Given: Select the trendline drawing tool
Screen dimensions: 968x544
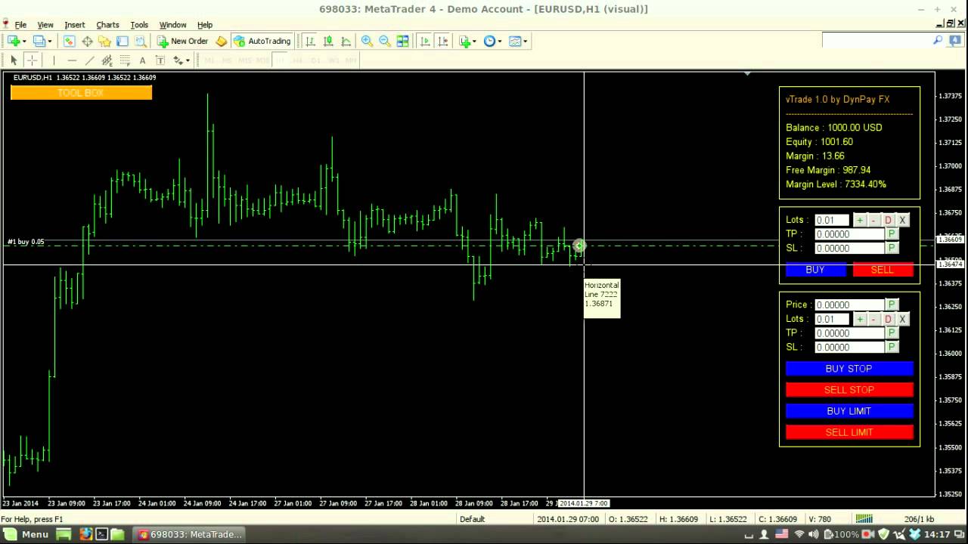Looking at the screenshot, I should coord(89,60).
